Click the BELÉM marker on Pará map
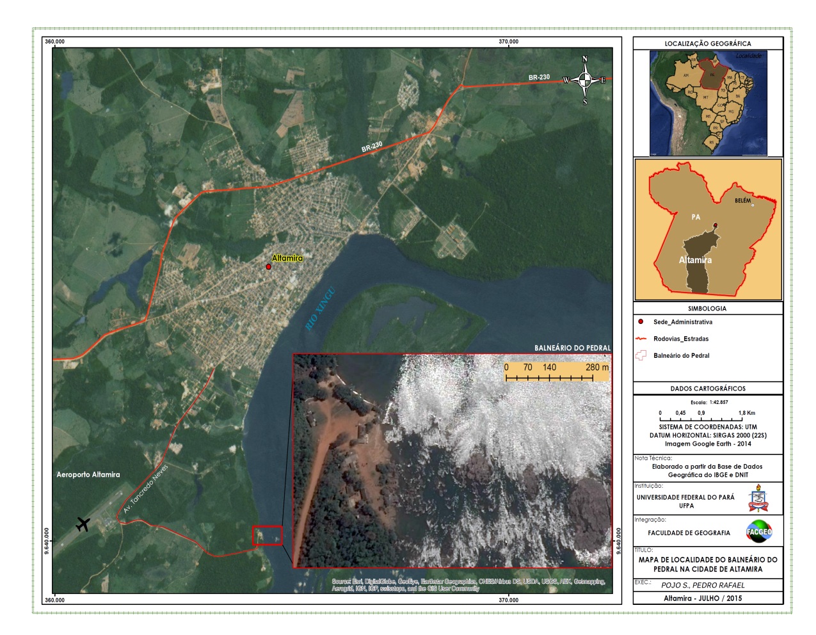Viewport: 816px width, 635px height. click(x=753, y=205)
